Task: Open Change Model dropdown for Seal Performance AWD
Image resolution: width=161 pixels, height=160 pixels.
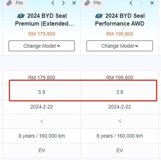Action: 120,46
